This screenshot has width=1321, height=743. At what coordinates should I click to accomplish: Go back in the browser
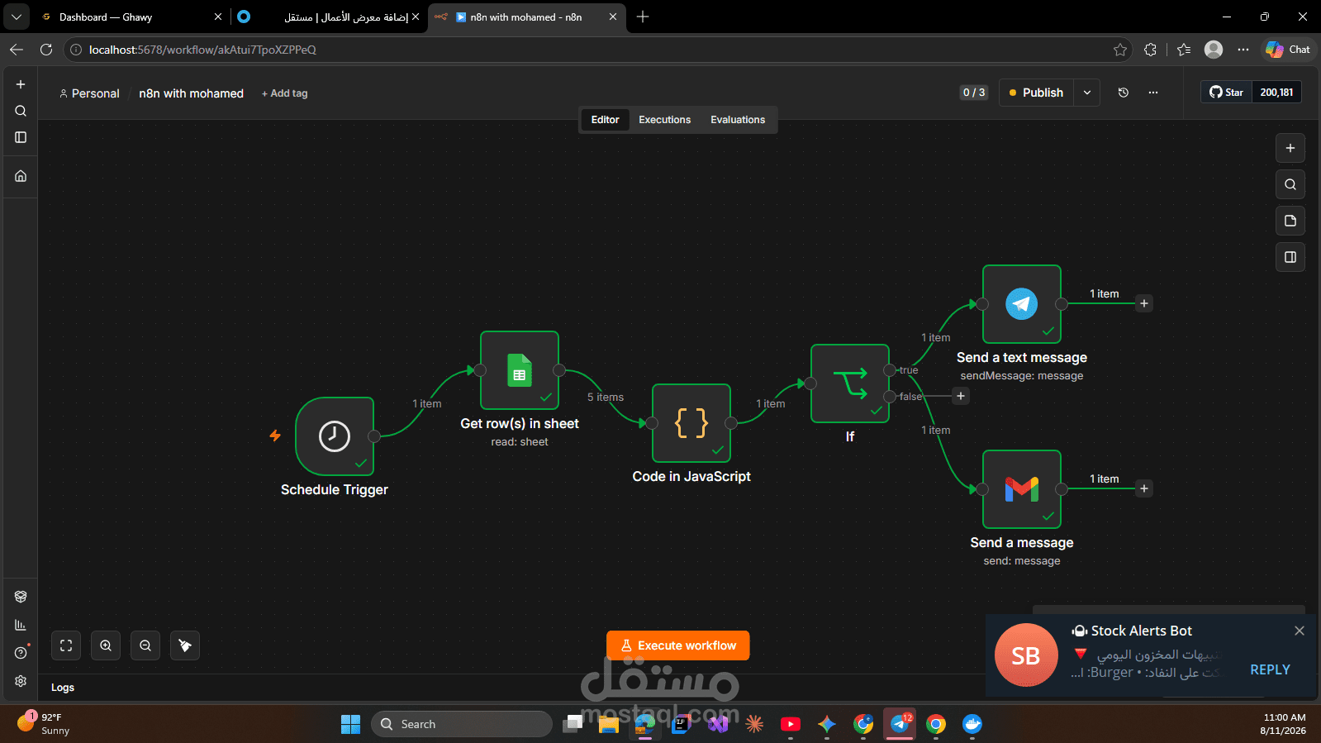coord(17,50)
